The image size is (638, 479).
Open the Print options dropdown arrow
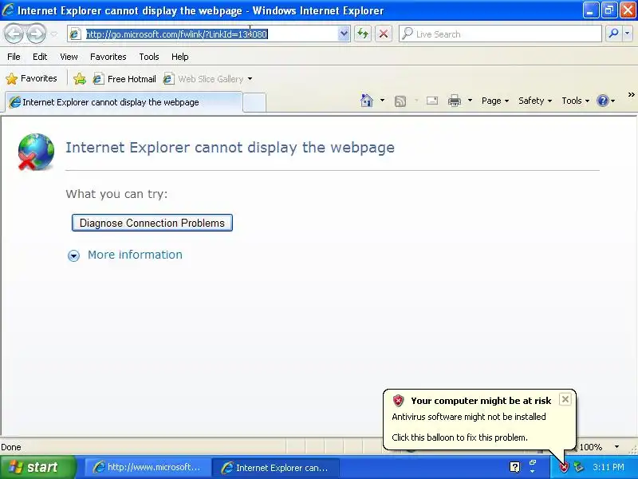470,101
